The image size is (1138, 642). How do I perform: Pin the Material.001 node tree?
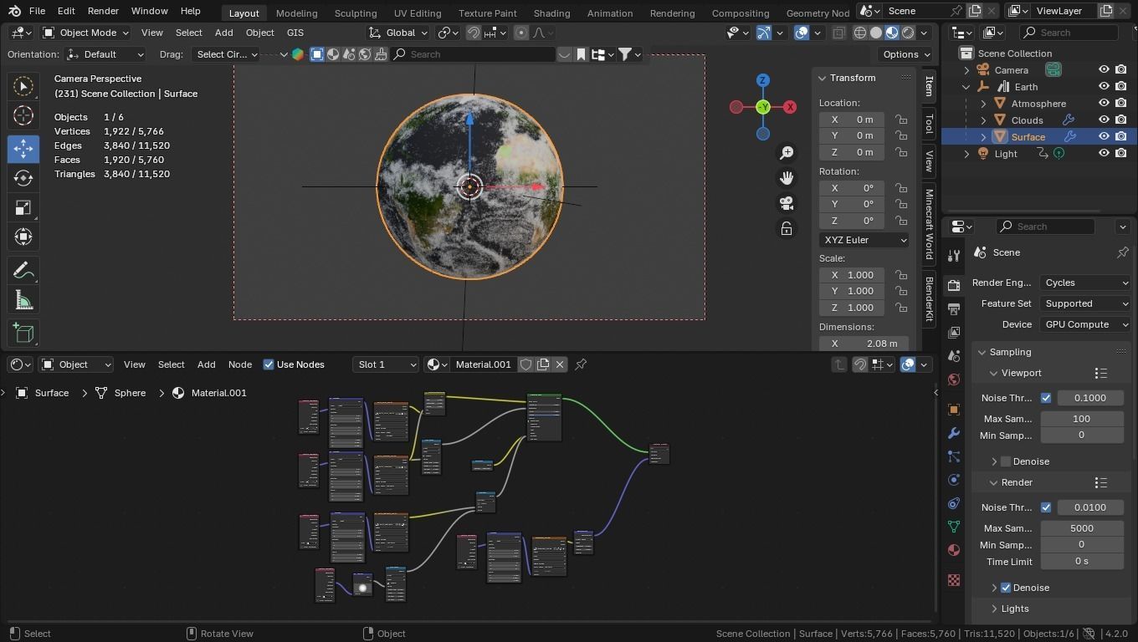[581, 364]
